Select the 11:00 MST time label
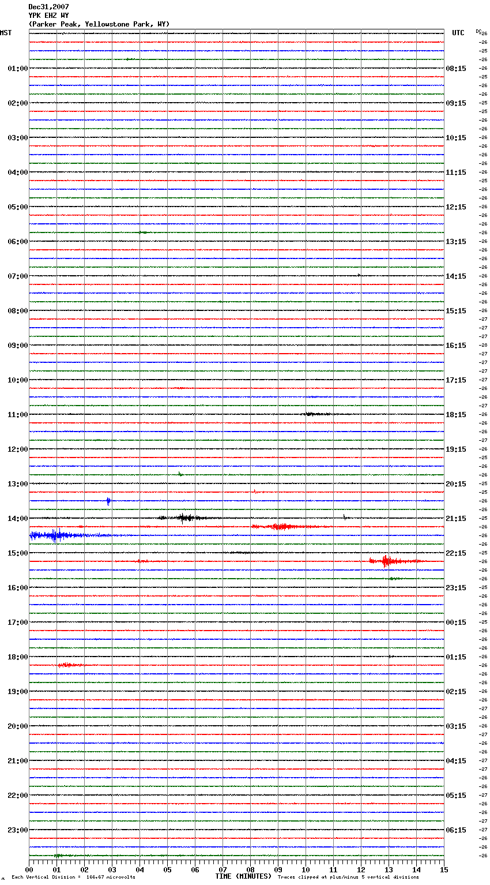 click(x=17, y=415)
